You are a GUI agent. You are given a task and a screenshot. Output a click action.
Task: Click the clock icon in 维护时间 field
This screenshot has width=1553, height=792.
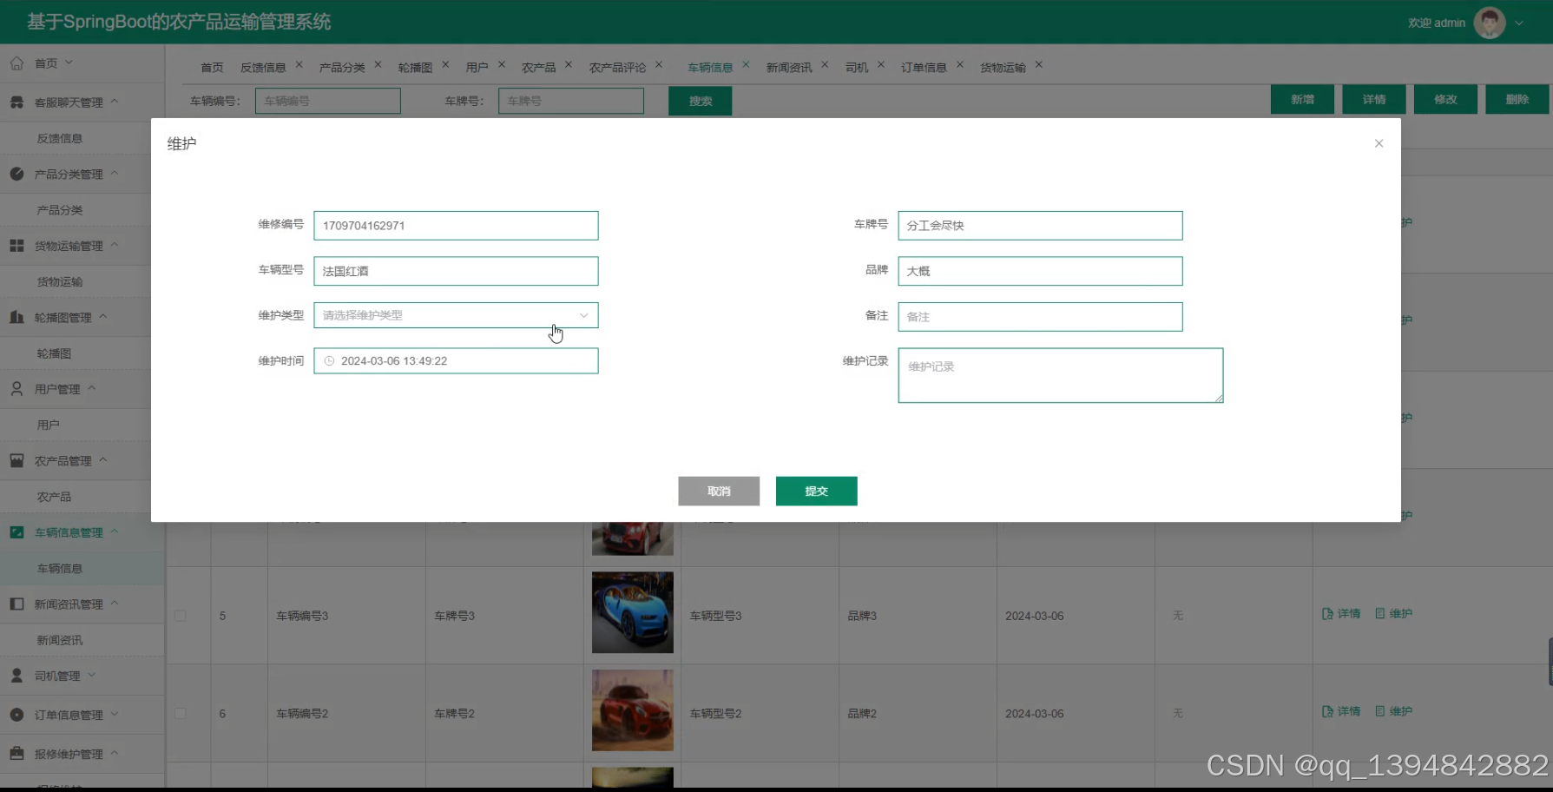click(330, 360)
